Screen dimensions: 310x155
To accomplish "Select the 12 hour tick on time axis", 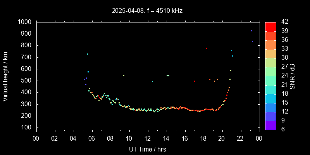I will (148, 138).
